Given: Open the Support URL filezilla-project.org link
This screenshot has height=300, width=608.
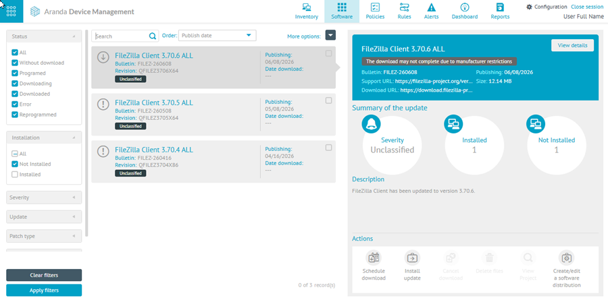Looking at the screenshot, I should click(x=434, y=82).
